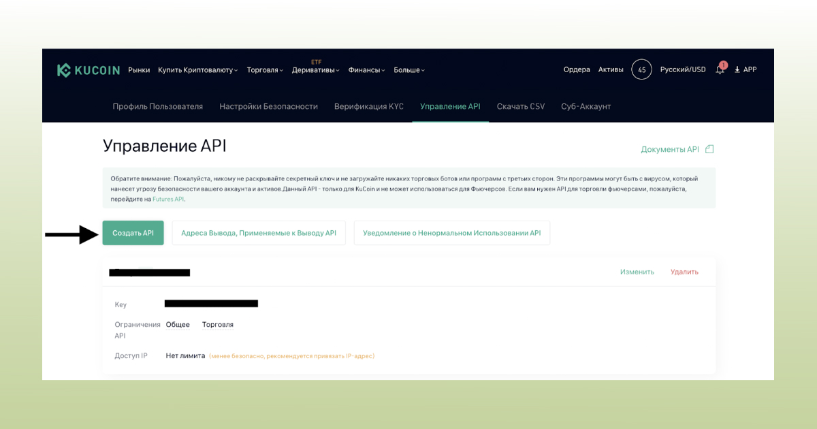817x429 pixels.
Task: Click the green Создать API button
Action: (133, 232)
